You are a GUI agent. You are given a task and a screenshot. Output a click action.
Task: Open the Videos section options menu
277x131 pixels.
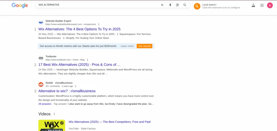click(54, 114)
